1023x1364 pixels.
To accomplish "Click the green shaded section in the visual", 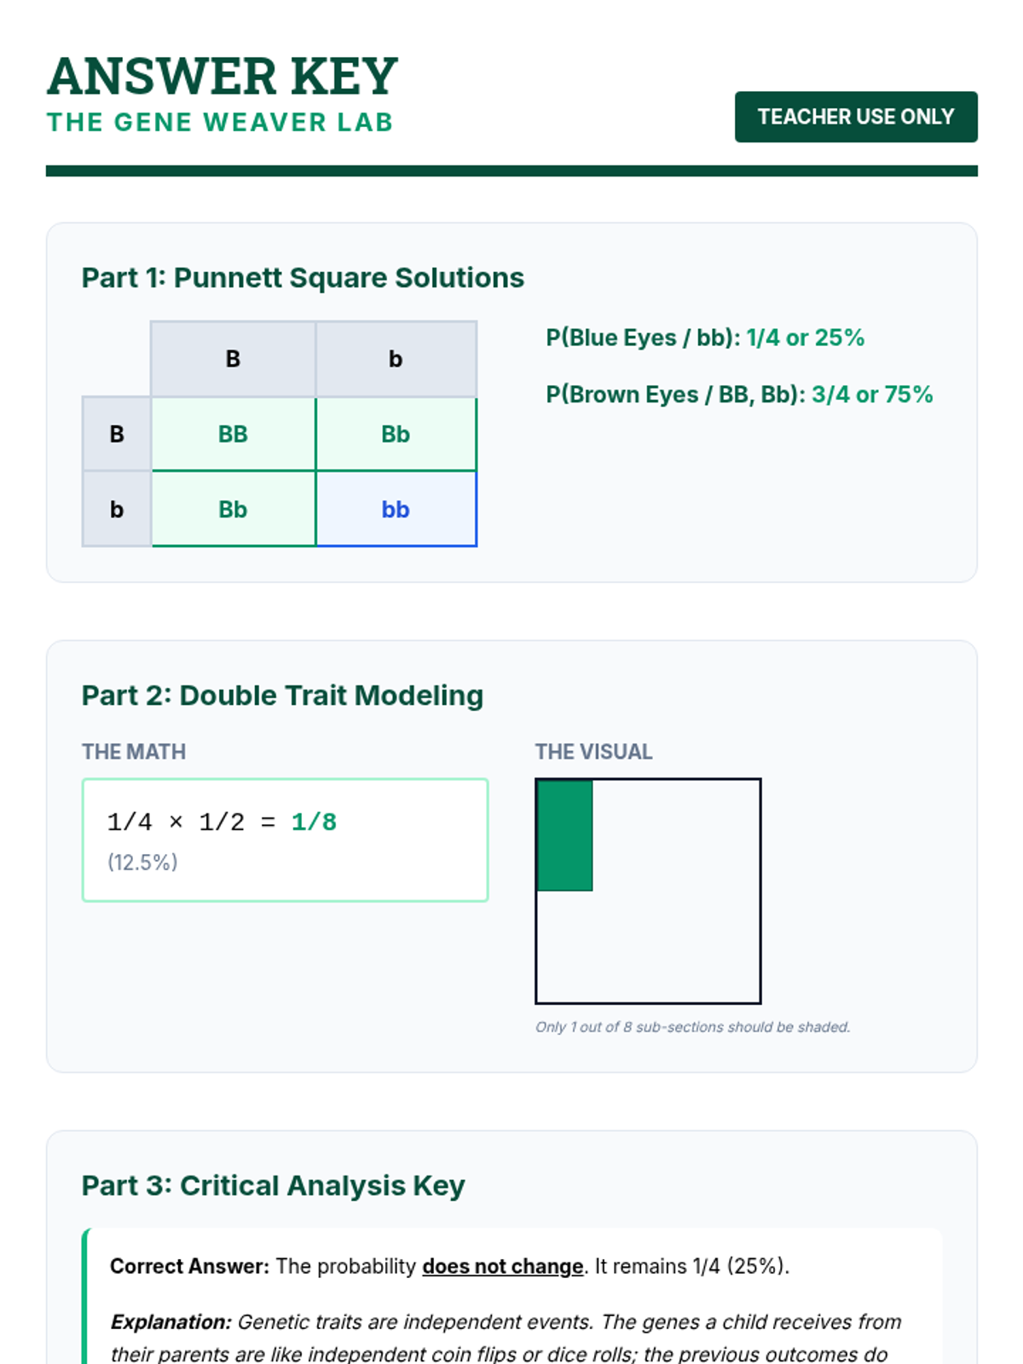I will (x=564, y=835).
